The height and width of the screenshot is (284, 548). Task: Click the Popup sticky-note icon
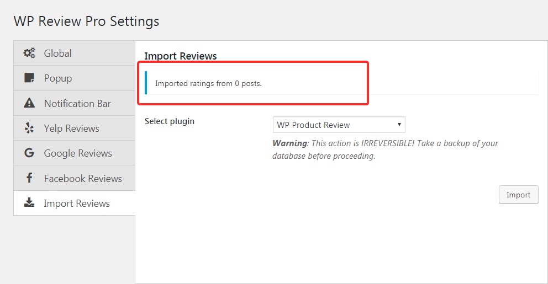[x=29, y=78]
